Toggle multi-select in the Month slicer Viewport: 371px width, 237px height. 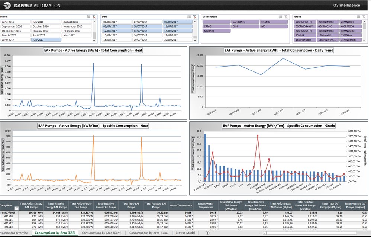pyautogui.click(x=88, y=17)
